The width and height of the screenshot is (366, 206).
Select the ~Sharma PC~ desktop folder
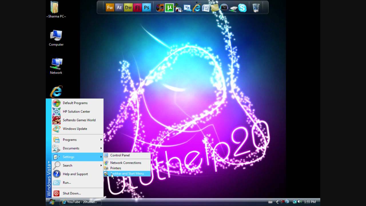(x=56, y=9)
